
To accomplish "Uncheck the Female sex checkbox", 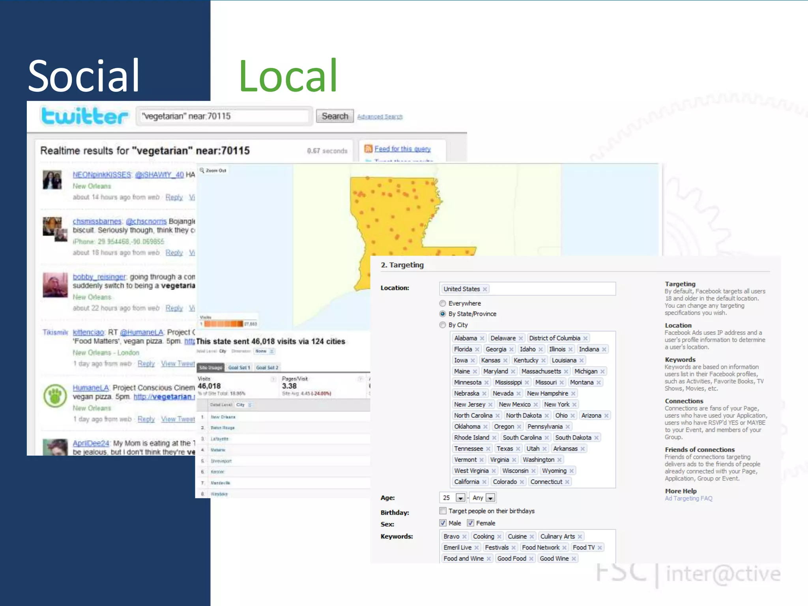I will pyautogui.click(x=470, y=523).
